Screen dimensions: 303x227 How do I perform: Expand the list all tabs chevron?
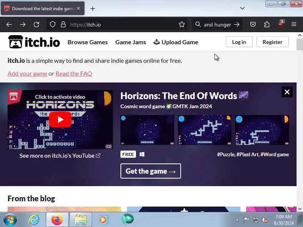point(242,8)
